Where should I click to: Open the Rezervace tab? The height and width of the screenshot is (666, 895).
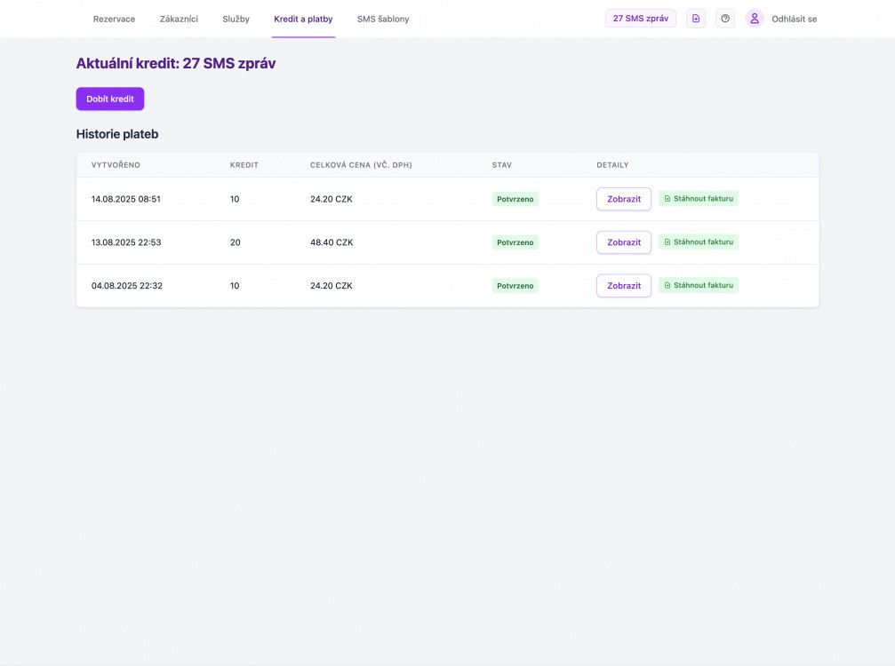click(114, 19)
